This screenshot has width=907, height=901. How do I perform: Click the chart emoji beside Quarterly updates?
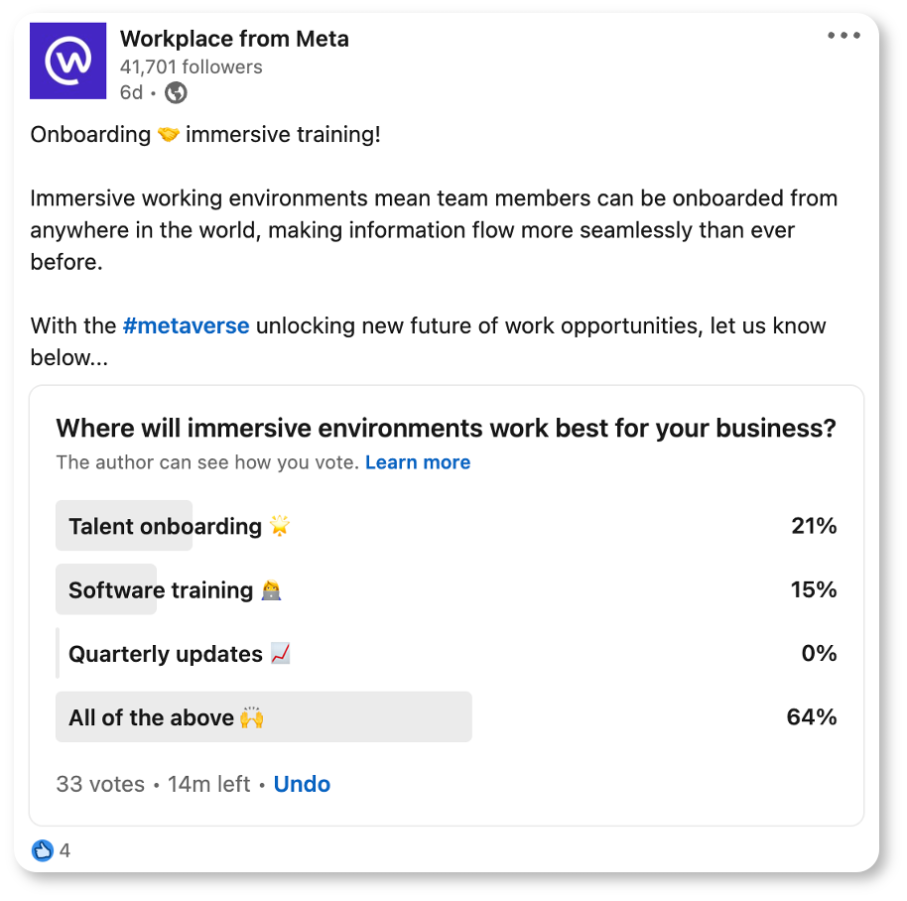(x=280, y=654)
